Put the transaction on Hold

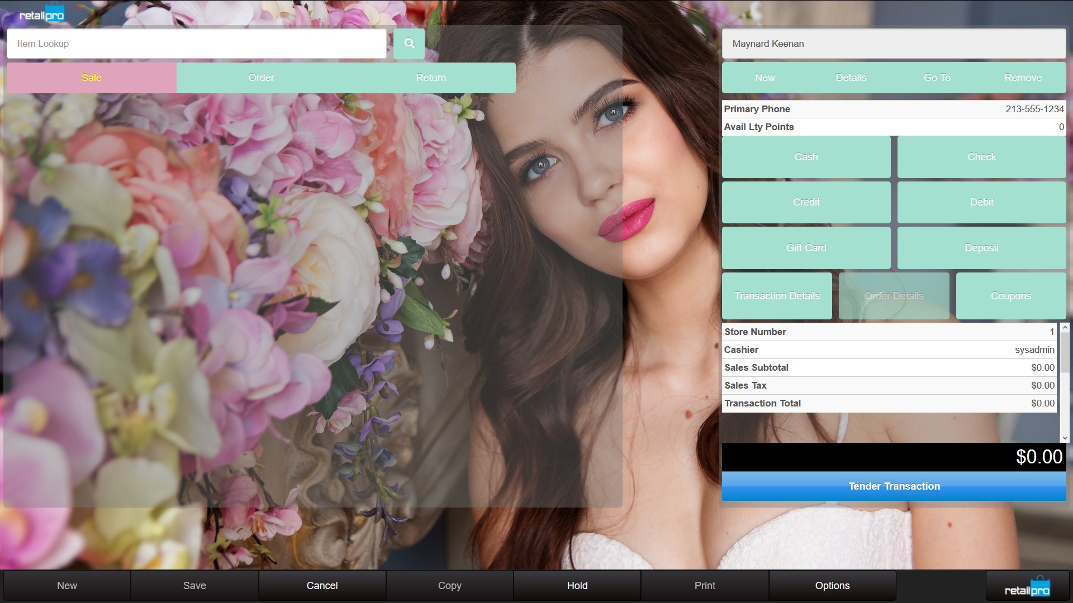pos(577,586)
